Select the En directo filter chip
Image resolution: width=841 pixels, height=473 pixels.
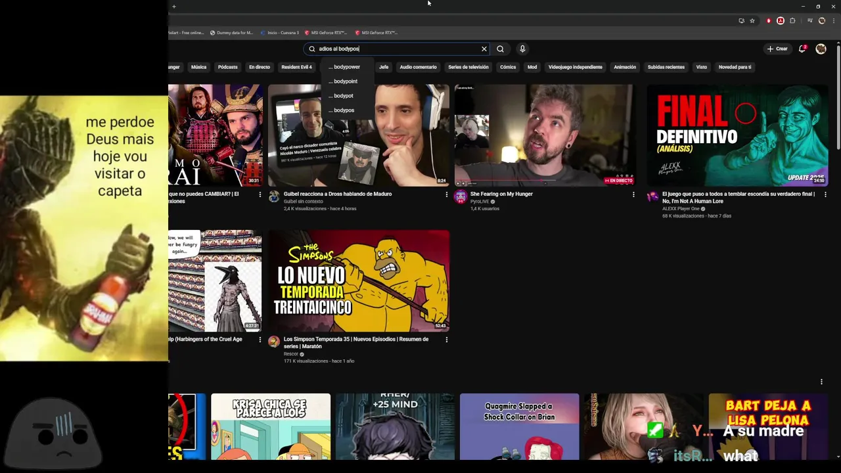[x=259, y=67]
